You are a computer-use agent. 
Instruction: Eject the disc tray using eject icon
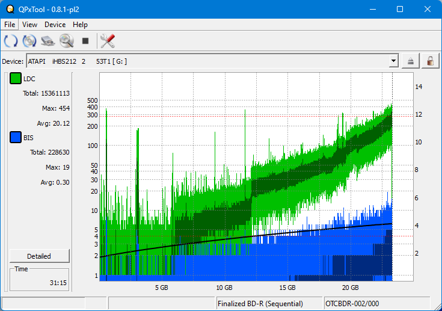tap(411, 61)
